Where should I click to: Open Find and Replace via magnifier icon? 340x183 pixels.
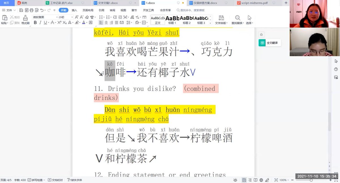(x=237, y=18)
